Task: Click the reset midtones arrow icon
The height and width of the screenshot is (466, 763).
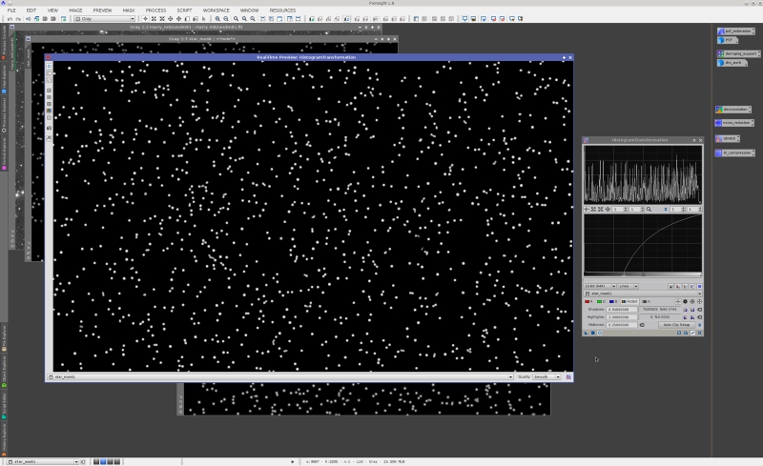Action: pos(642,325)
